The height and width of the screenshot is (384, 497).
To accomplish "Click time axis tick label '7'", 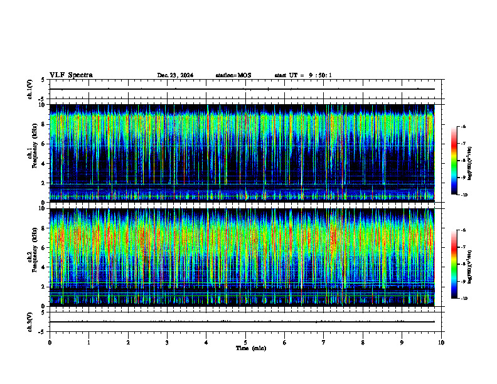I will (324, 343).
